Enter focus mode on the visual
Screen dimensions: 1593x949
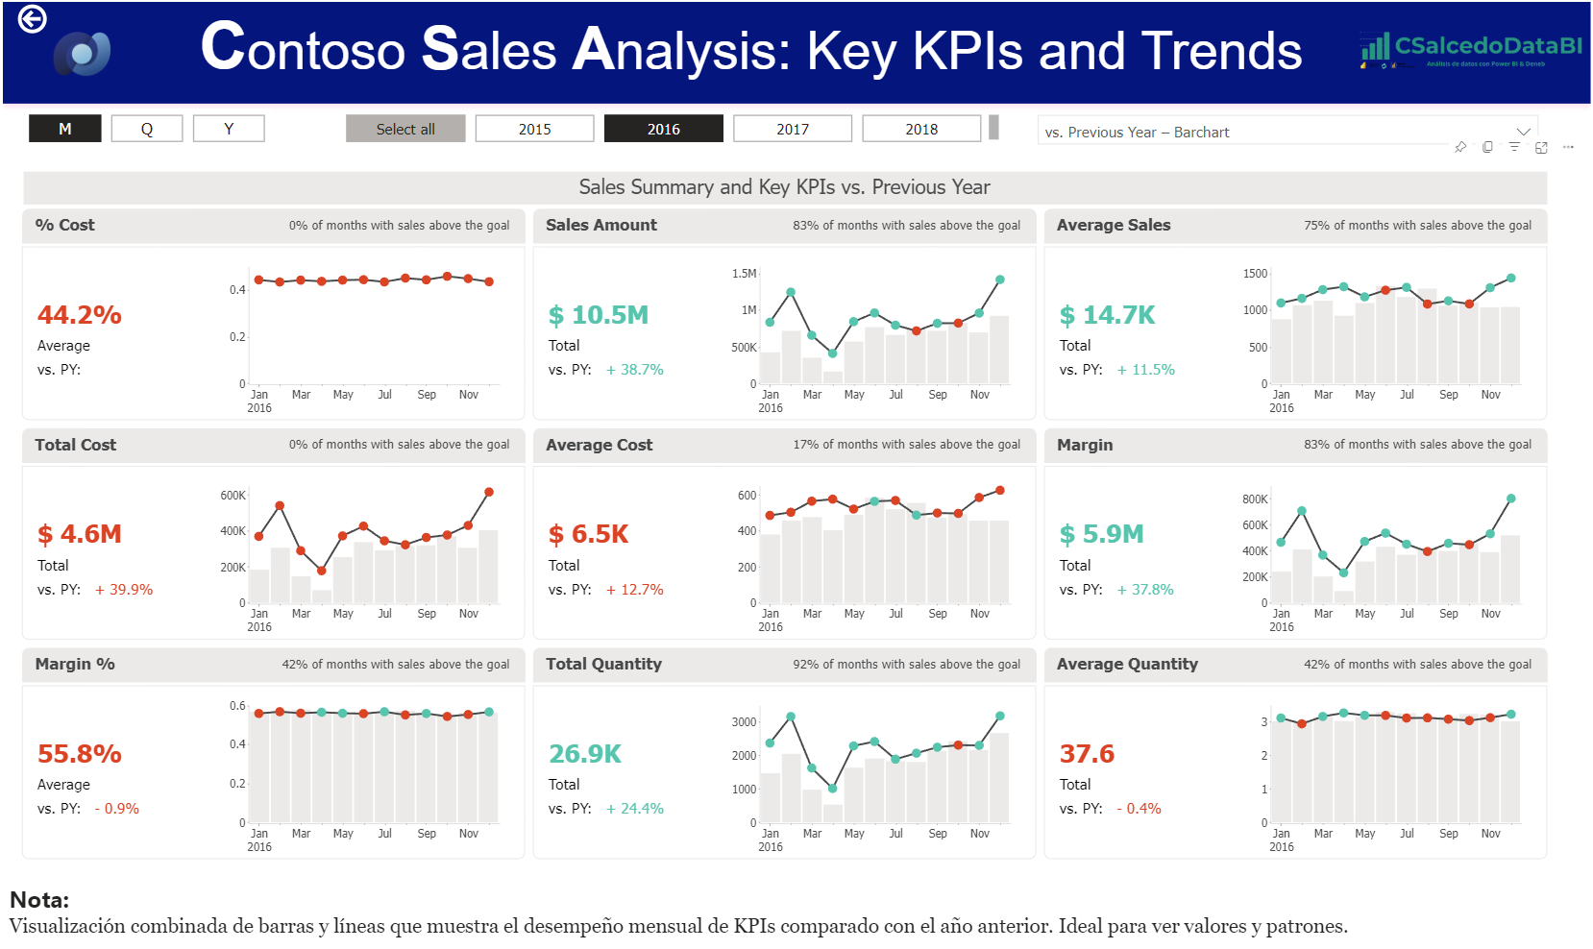click(1541, 147)
